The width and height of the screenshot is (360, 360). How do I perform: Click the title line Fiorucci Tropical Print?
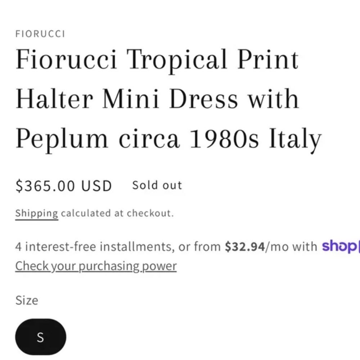point(157,59)
